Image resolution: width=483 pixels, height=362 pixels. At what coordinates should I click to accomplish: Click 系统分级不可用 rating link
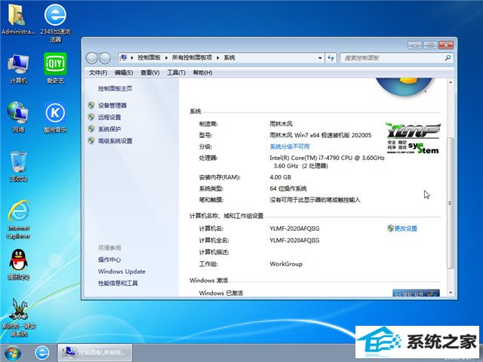coord(290,146)
